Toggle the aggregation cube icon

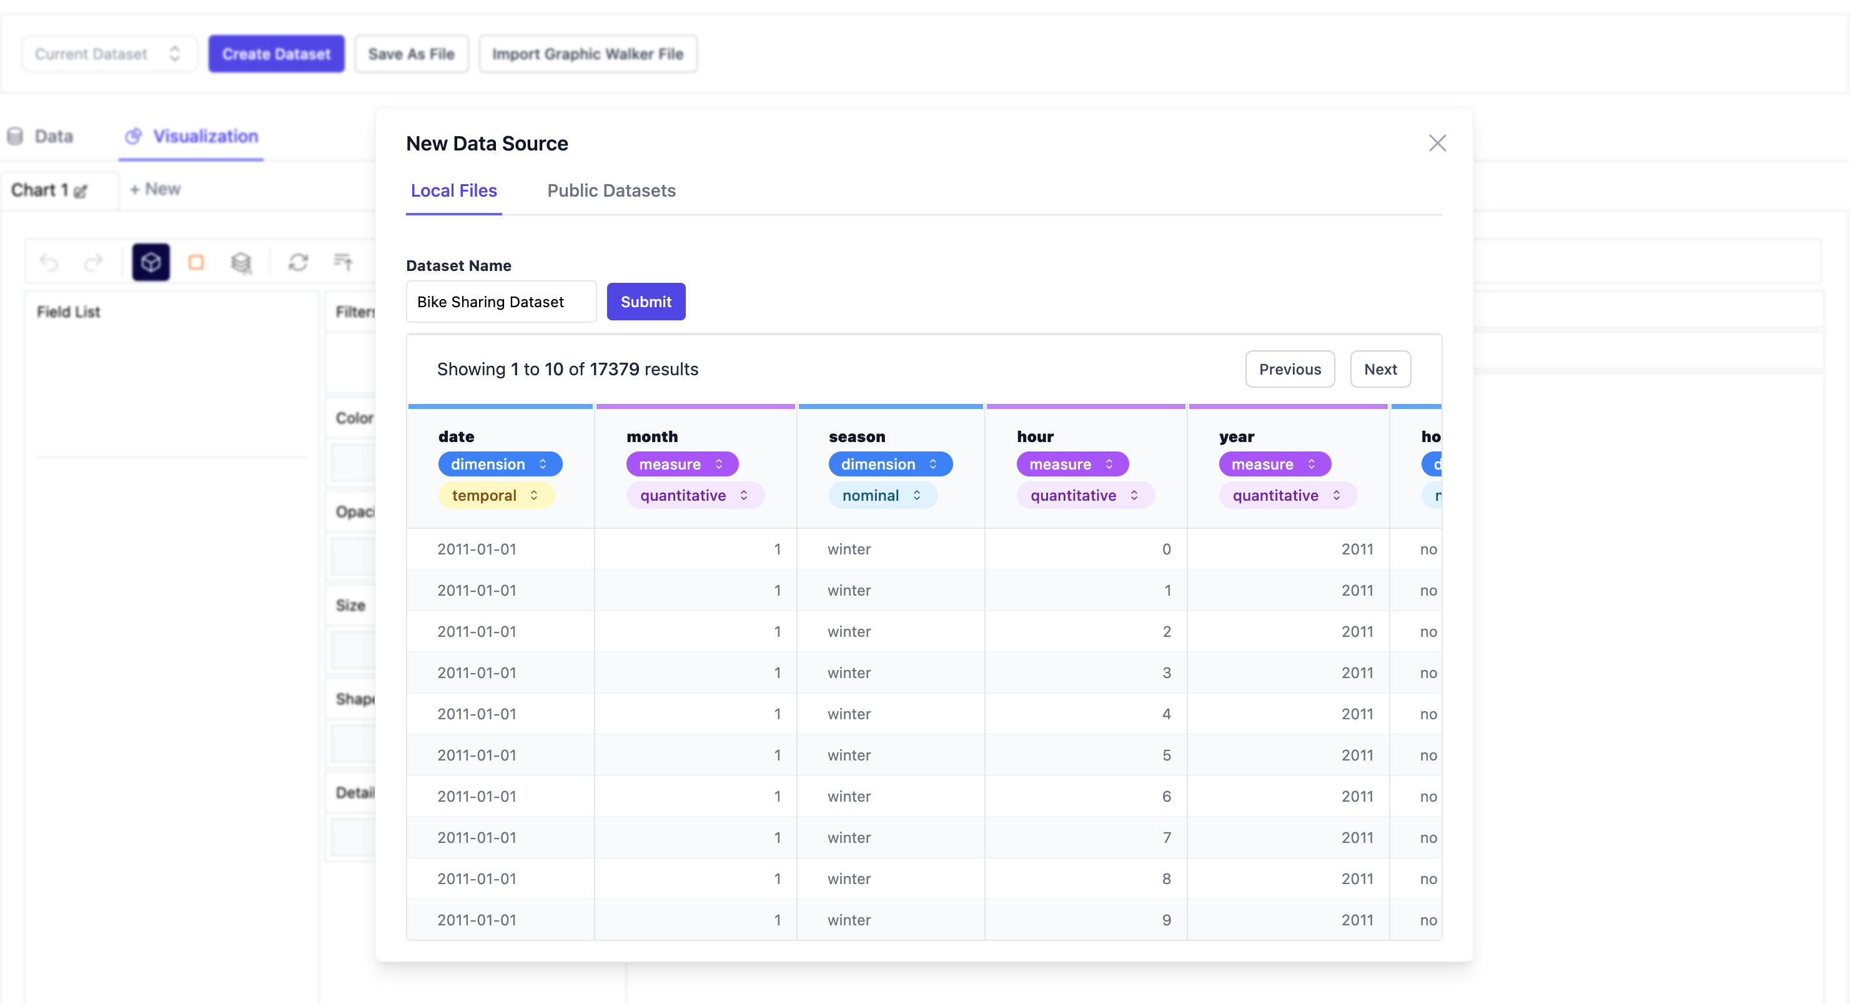(151, 262)
